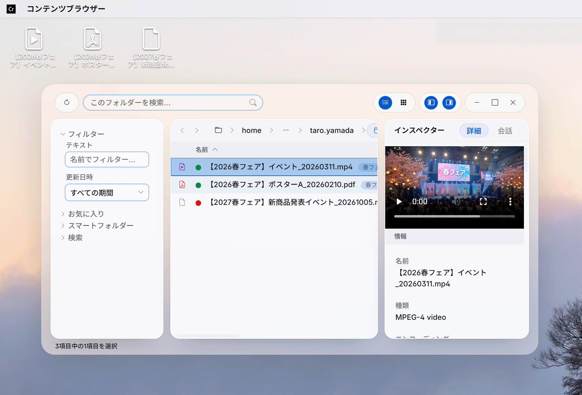Toggle the left sidebar panel
The image size is (582, 395).
click(431, 103)
